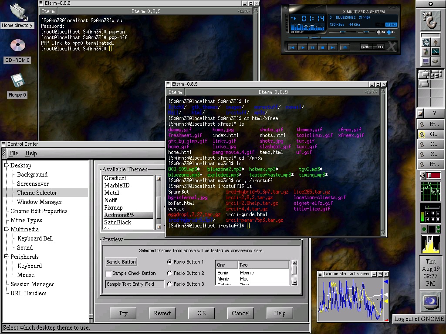Click the Revert button
Viewport: 446px width, 334px height.
[162, 313]
